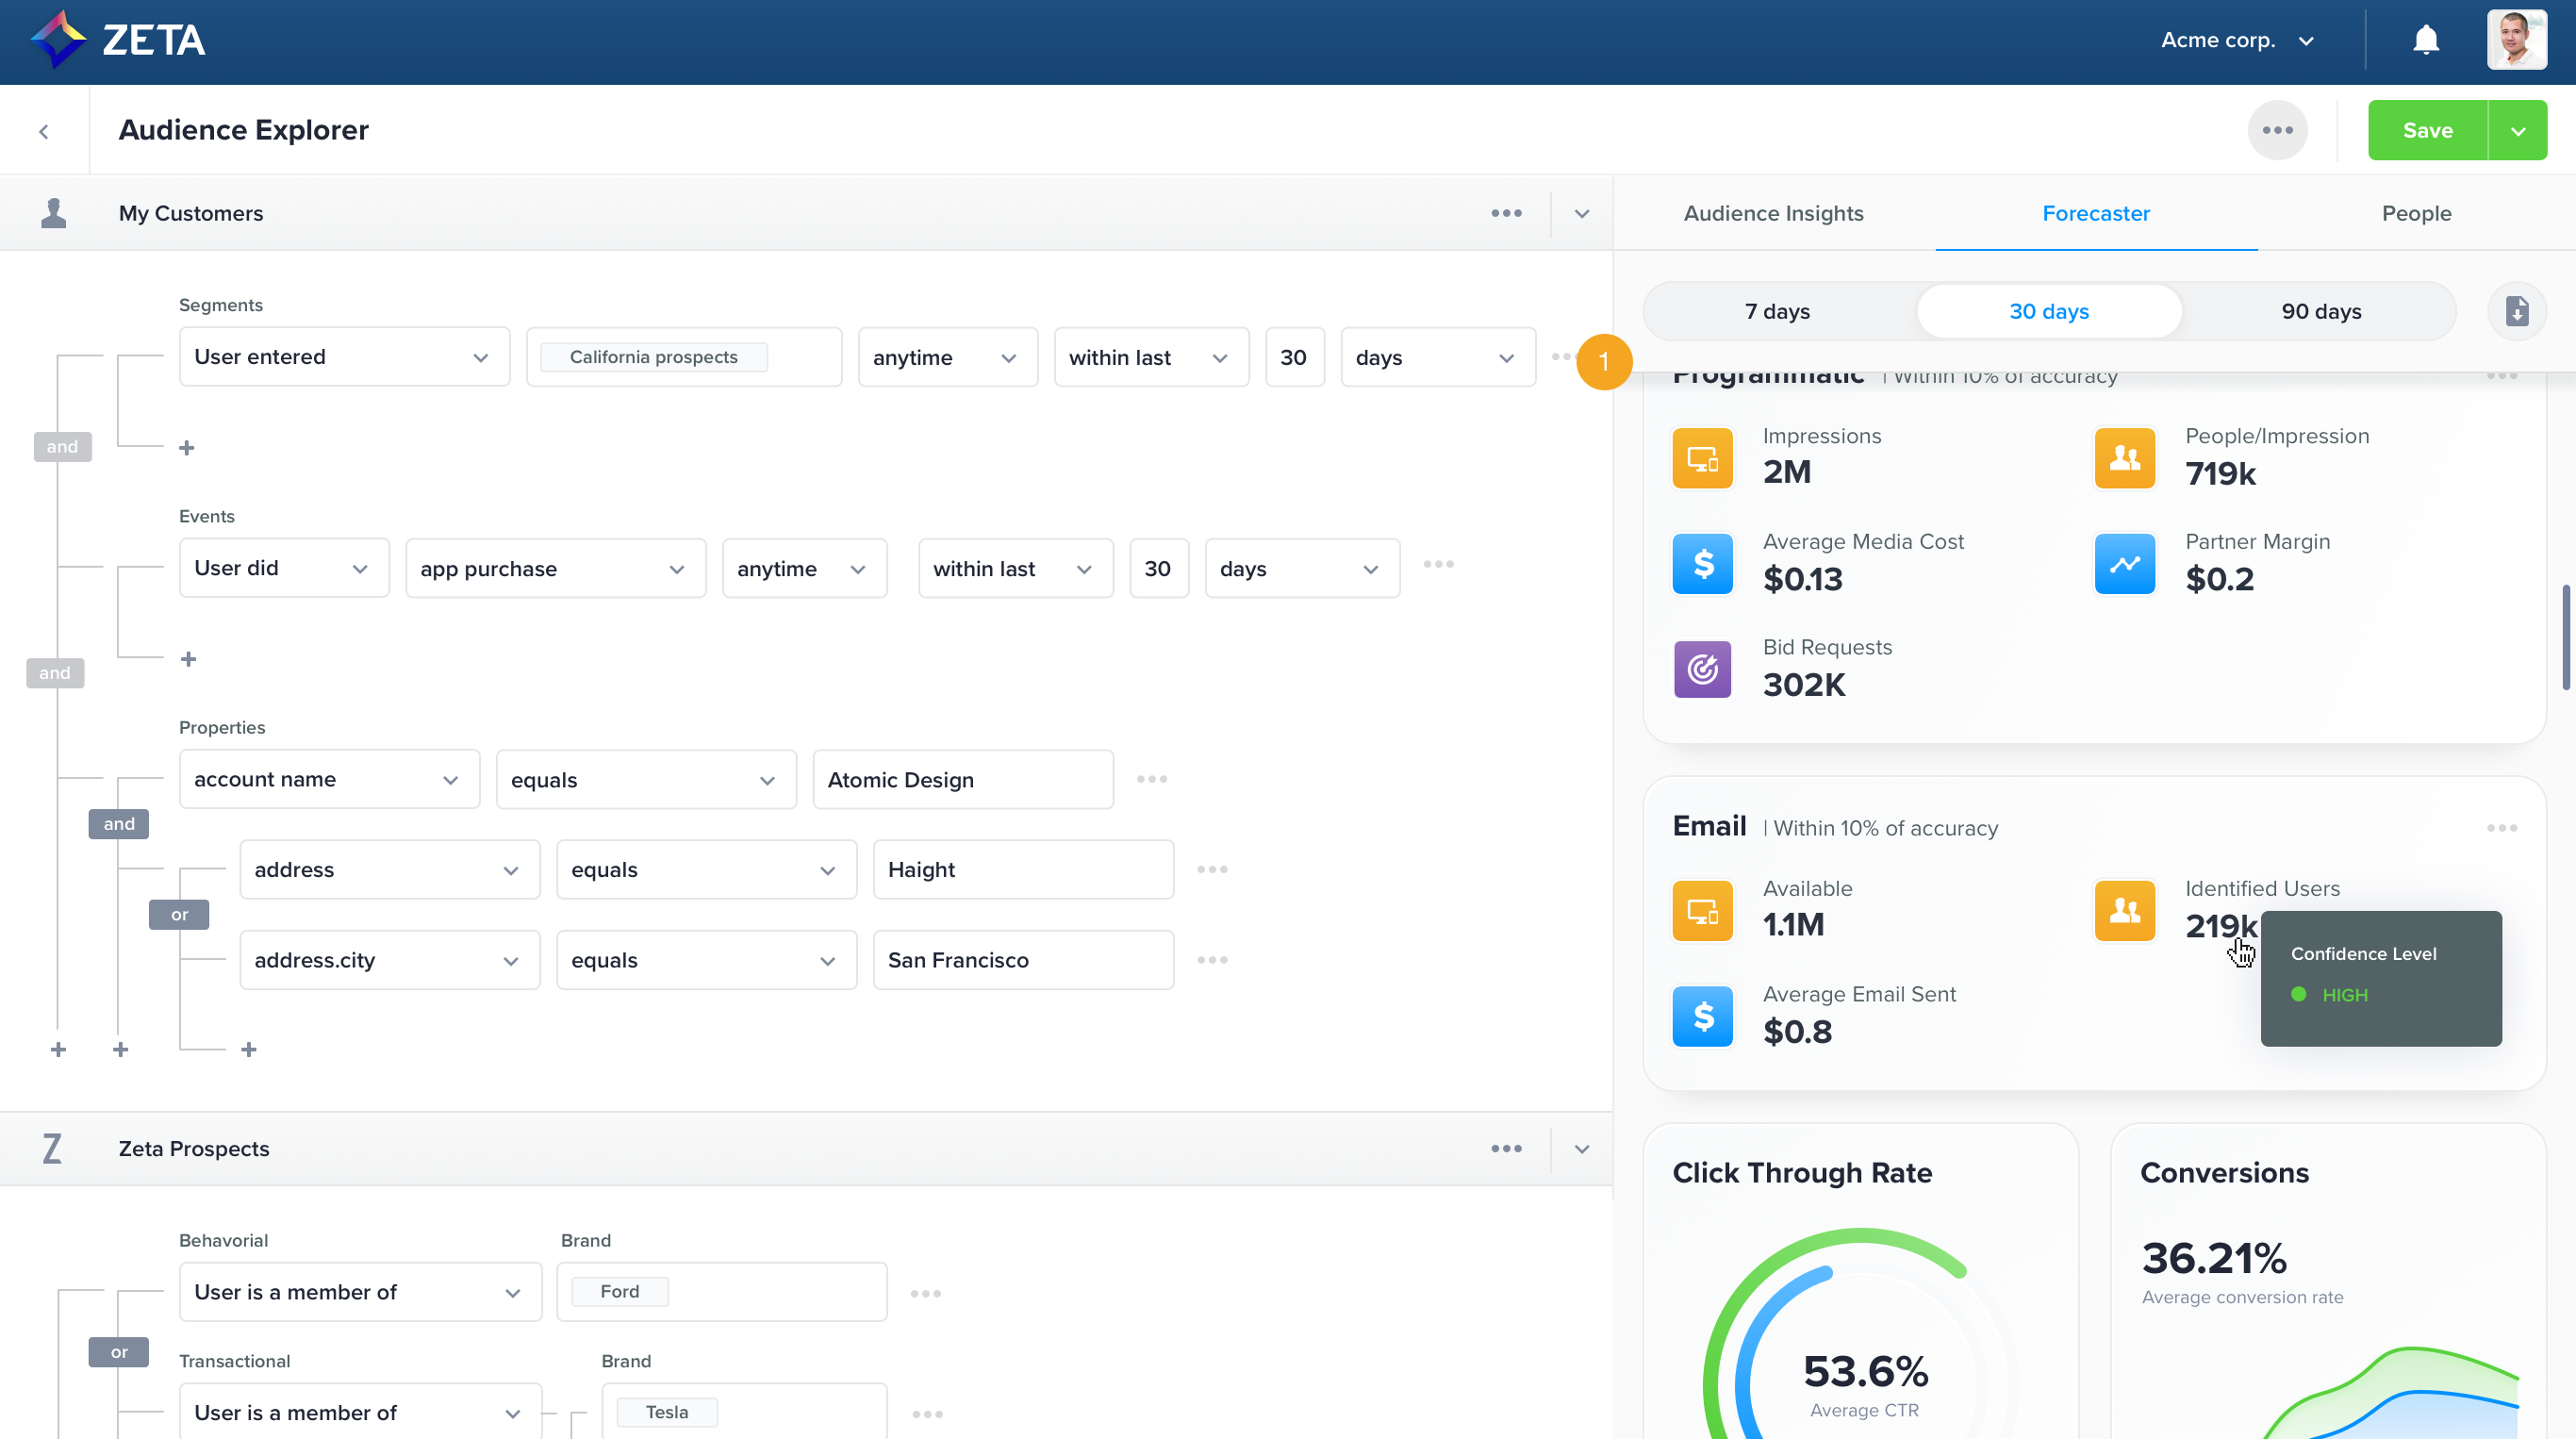This screenshot has height=1439, width=2576.
Task: Switch to Audience Insights tab
Action: coord(1773,213)
